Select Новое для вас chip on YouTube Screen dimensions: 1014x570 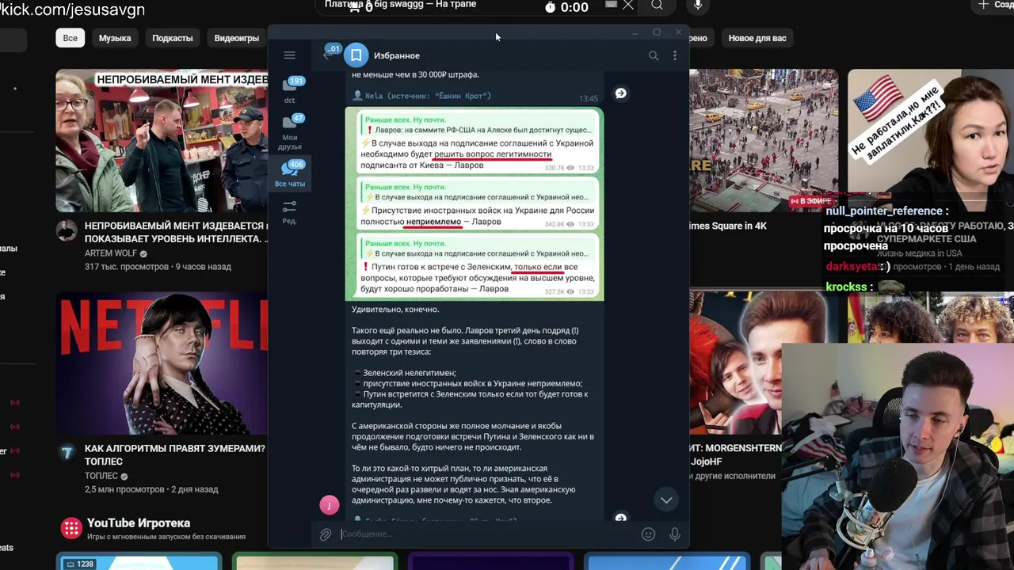757,38
